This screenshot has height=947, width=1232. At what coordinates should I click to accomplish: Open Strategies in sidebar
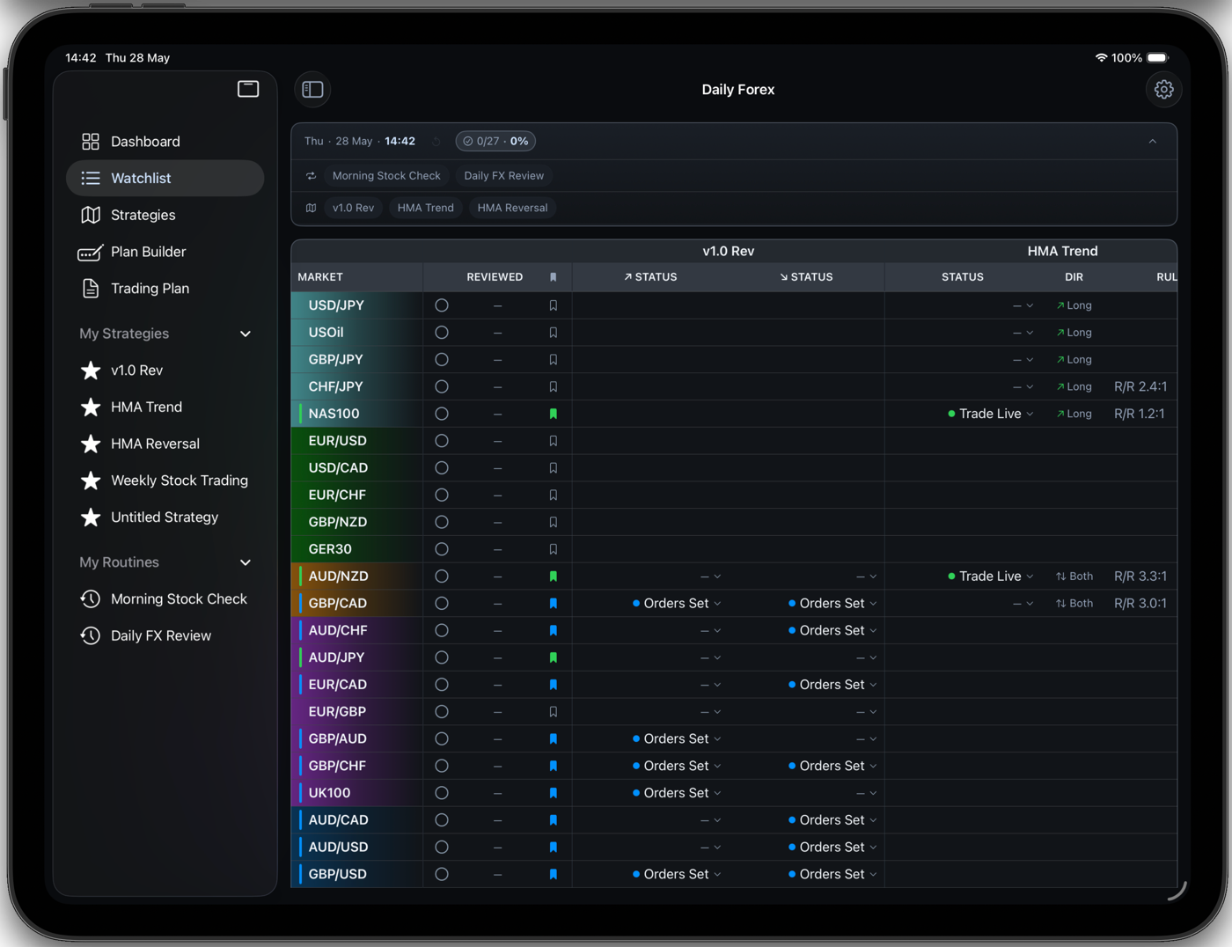click(165, 215)
